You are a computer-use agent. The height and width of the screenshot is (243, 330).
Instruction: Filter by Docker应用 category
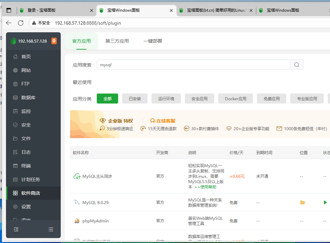[x=236, y=99]
